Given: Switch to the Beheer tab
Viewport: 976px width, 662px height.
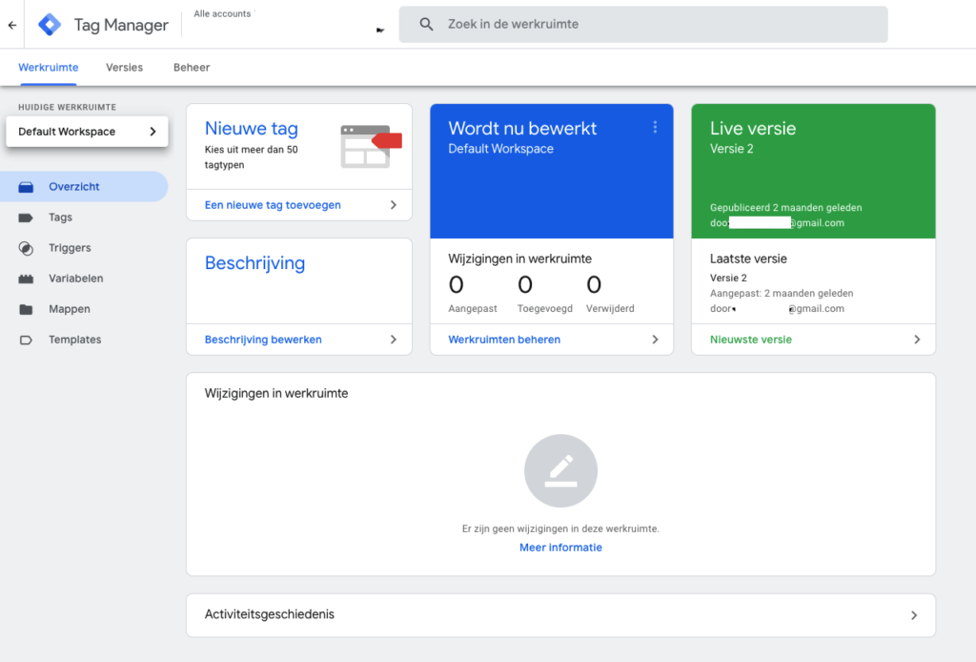Looking at the screenshot, I should (x=192, y=68).
